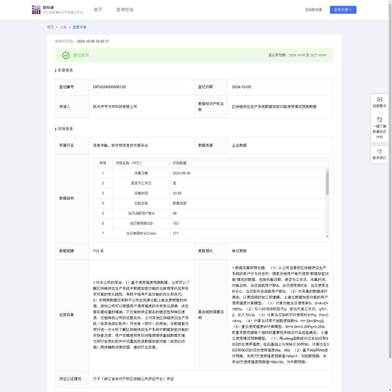The image size is (392, 392).
Task: Click the 每日更新 update frequency value
Action: (x=239, y=251)
